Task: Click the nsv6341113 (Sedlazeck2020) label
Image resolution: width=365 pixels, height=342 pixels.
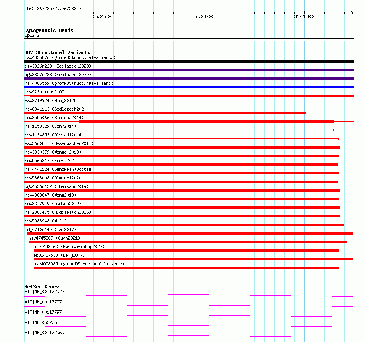Action: pos(57,109)
